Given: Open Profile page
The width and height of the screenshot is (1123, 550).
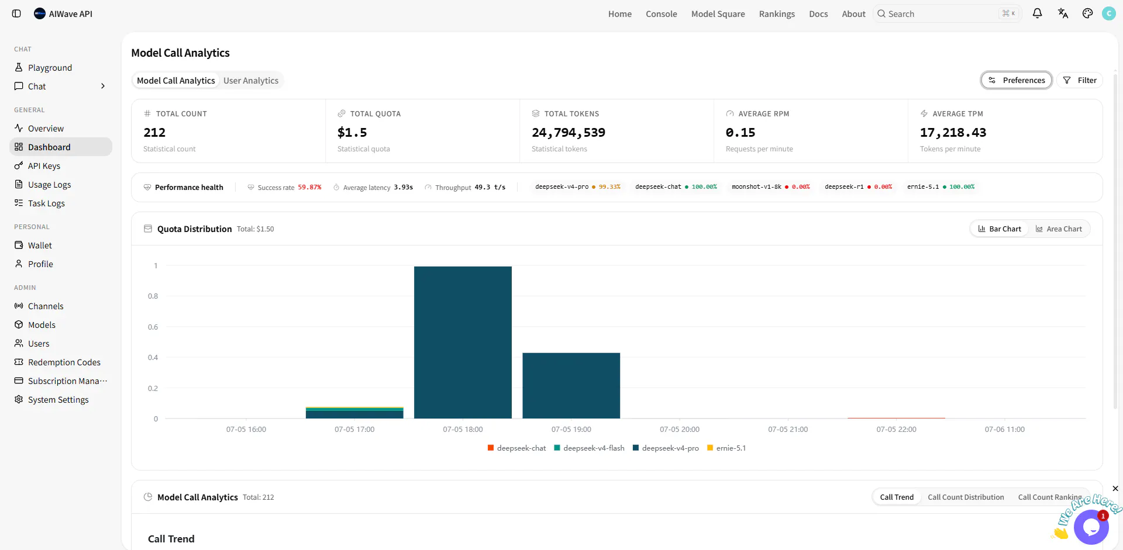Looking at the screenshot, I should (61, 264).
